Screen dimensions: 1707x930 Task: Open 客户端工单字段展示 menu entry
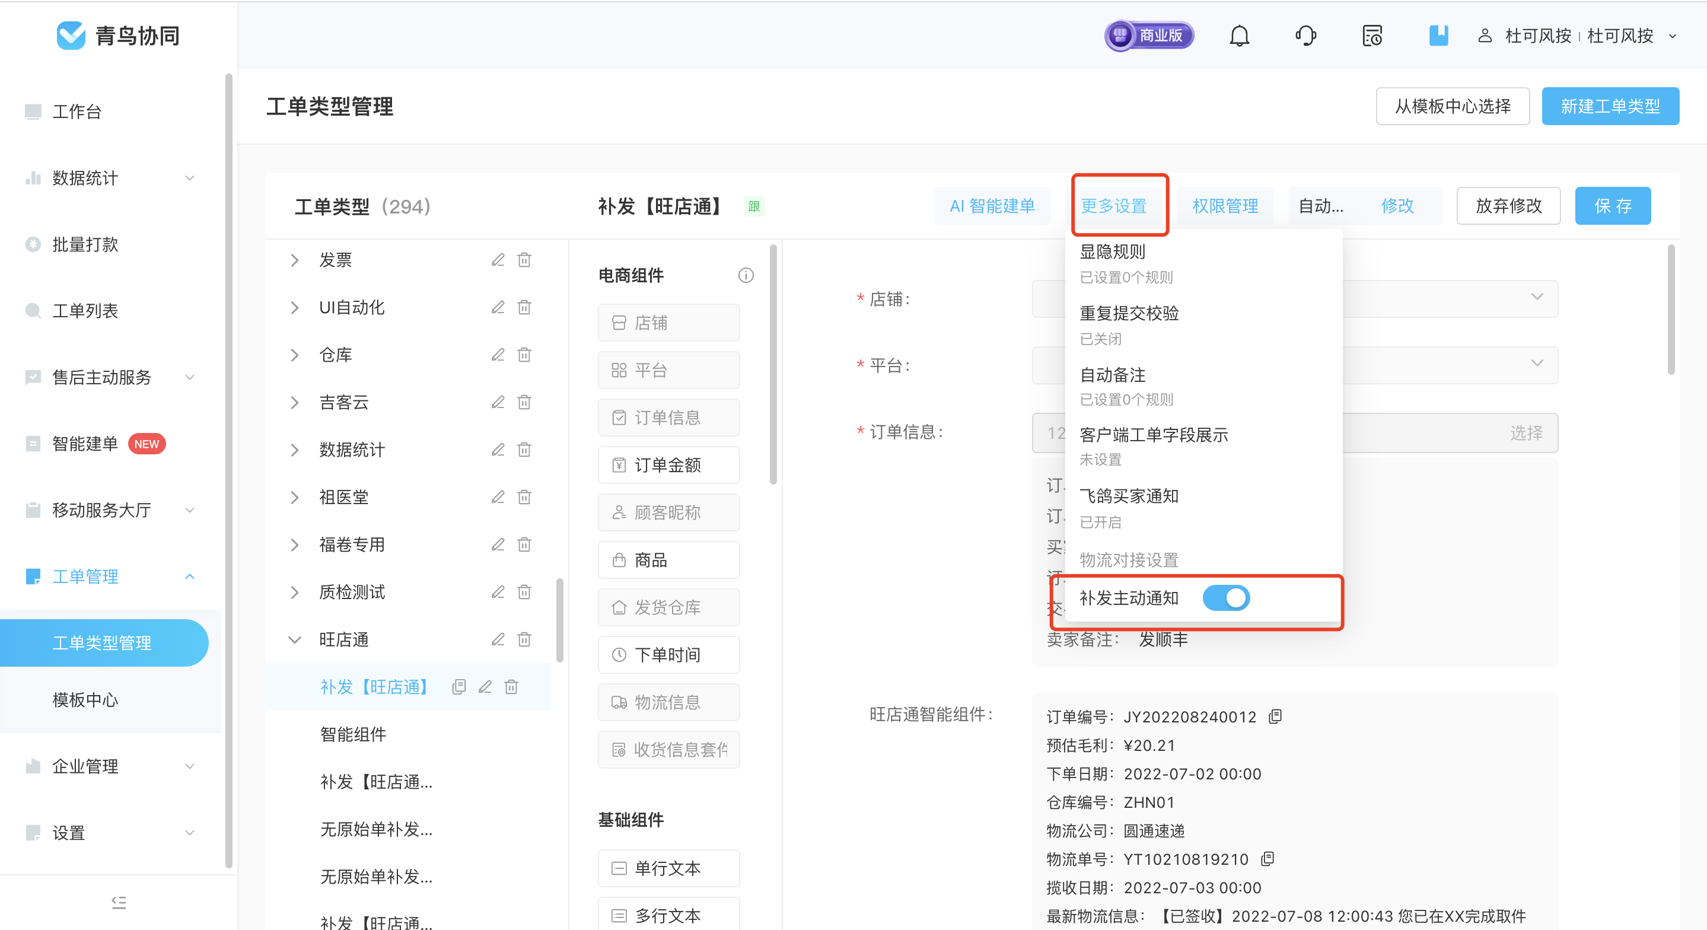click(x=1154, y=435)
